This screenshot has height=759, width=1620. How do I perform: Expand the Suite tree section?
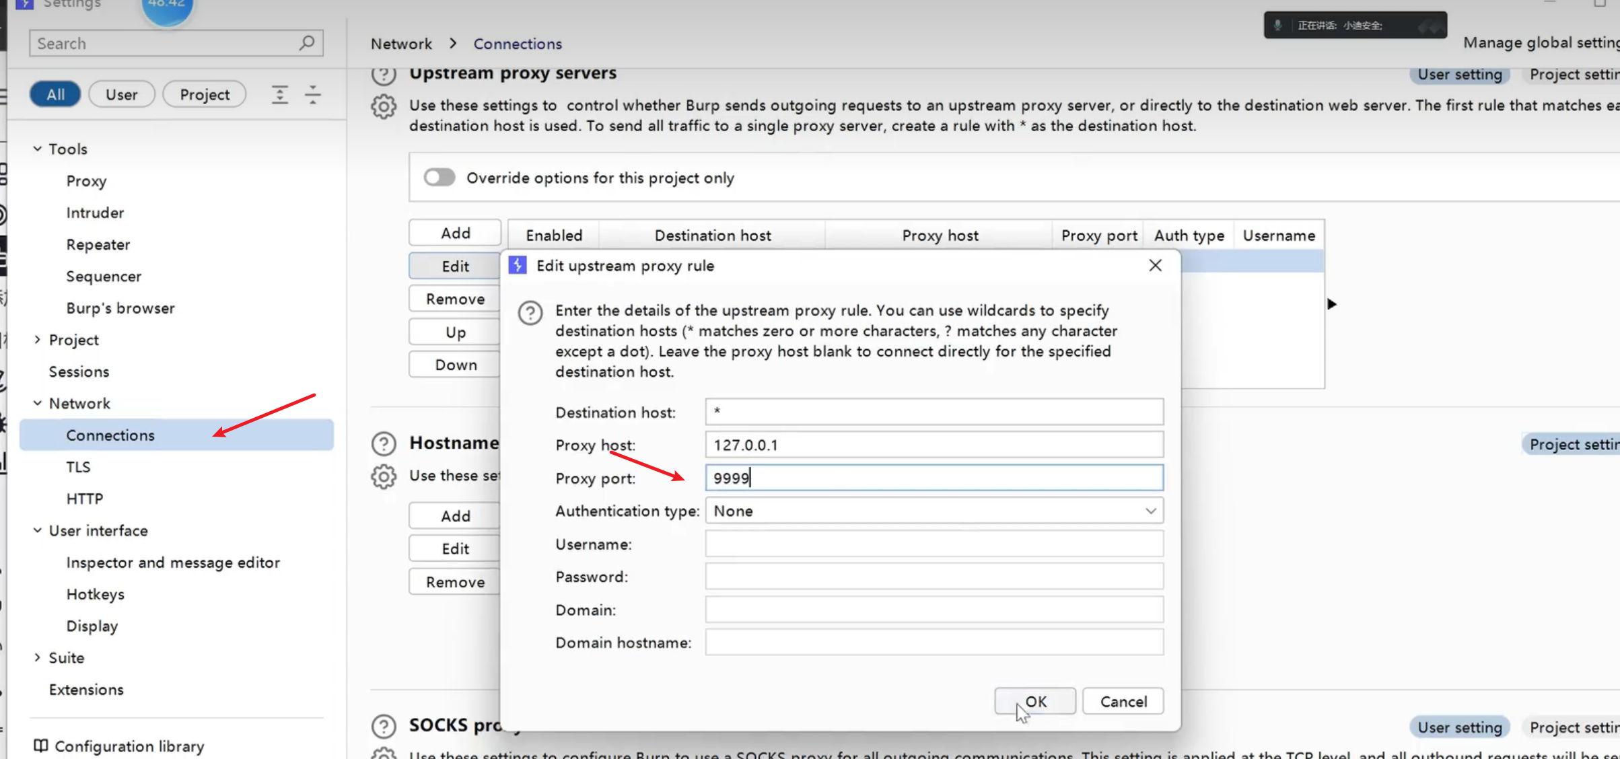pyautogui.click(x=38, y=657)
